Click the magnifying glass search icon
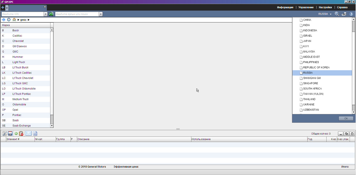Screen dimensions: 356x175 pos(337,14)
